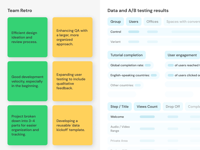200x150 pixels.
Task: Click the Control row label
Action: pos(116,32)
